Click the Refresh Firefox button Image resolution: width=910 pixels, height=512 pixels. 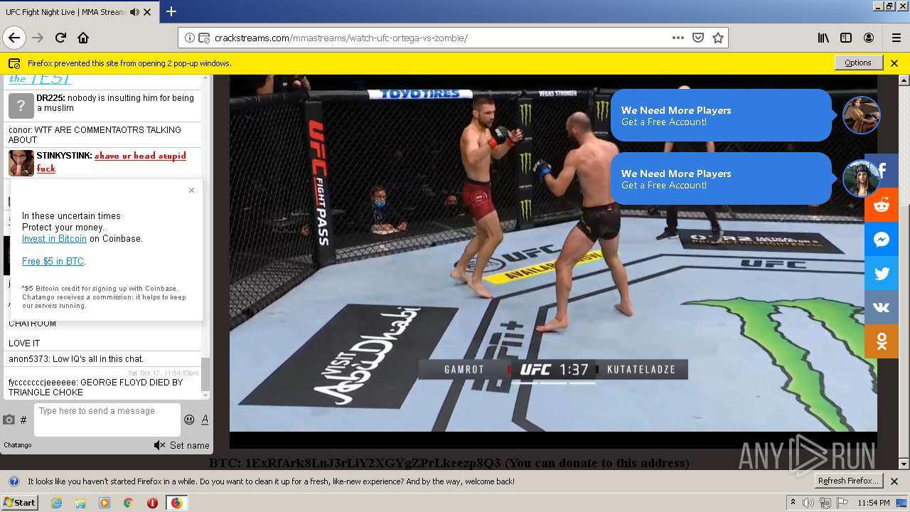click(x=848, y=481)
